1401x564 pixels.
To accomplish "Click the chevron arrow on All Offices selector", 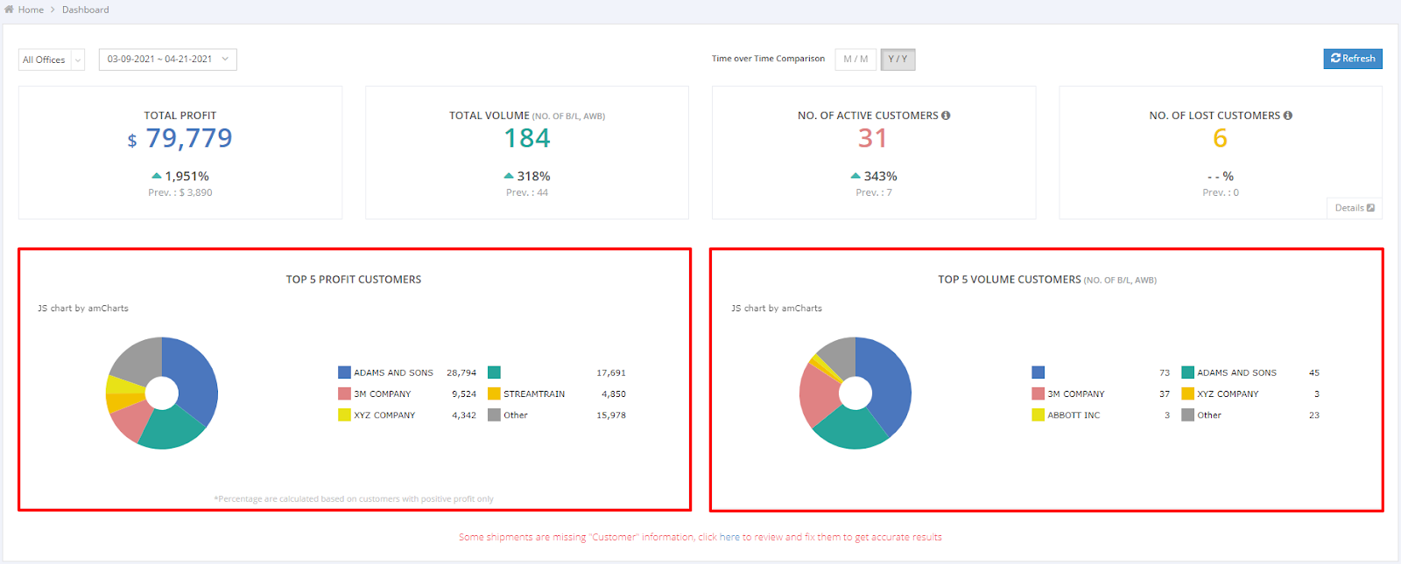I will pos(78,59).
